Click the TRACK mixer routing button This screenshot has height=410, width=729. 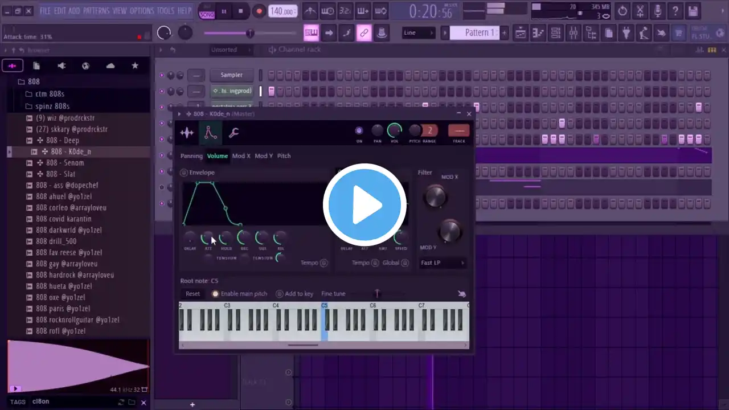tap(458, 132)
